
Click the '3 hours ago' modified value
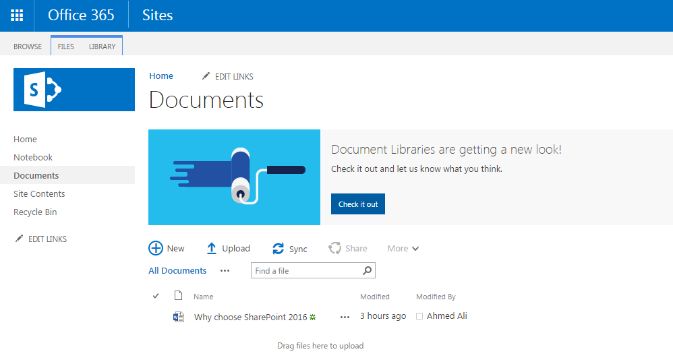[383, 316]
